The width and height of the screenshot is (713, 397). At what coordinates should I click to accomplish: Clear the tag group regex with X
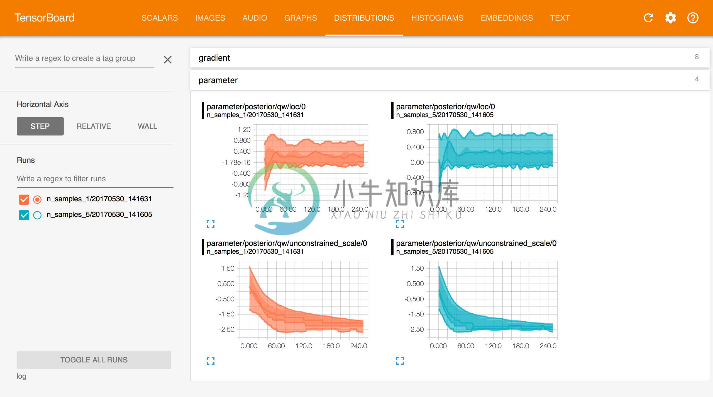coord(167,59)
